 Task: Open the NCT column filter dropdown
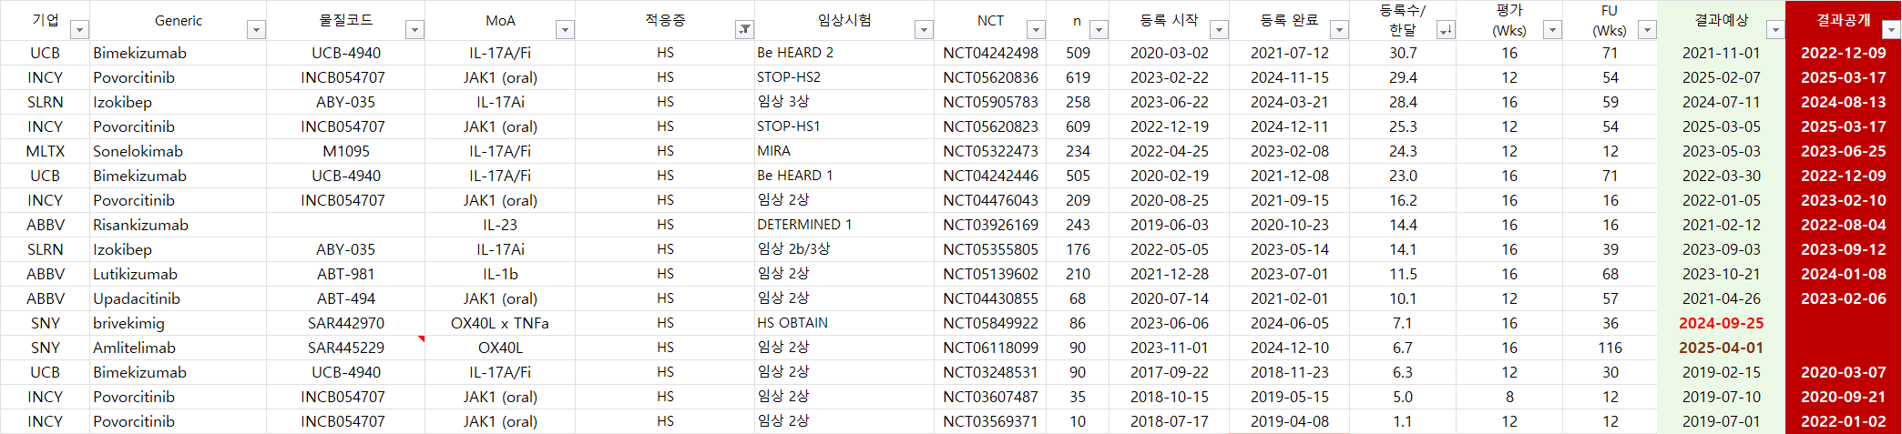[x=1037, y=30]
